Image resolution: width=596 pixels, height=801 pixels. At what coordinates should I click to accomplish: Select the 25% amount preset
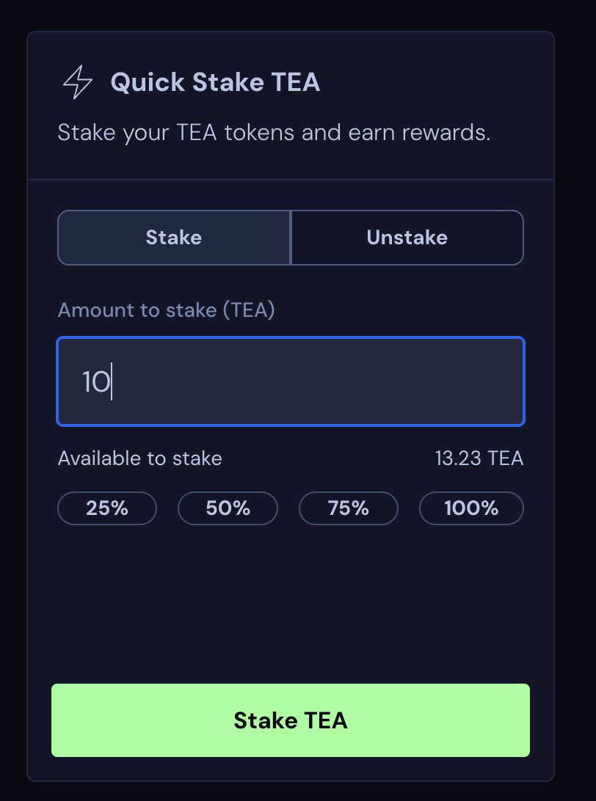click(x=107, y=508)
